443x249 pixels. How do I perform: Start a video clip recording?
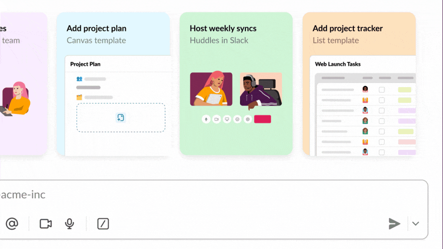[x=46, y=224]
